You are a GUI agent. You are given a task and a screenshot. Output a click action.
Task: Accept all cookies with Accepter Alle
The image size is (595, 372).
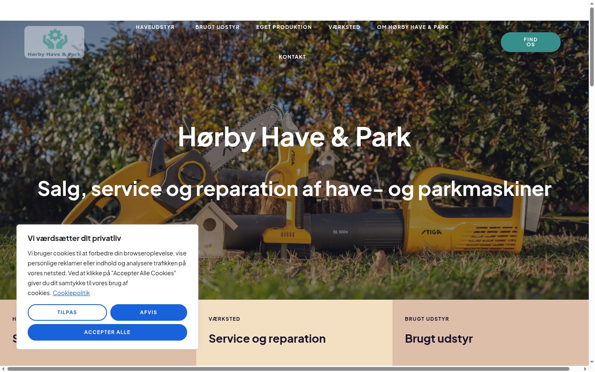pyautogui.click(x=107, y=332)
